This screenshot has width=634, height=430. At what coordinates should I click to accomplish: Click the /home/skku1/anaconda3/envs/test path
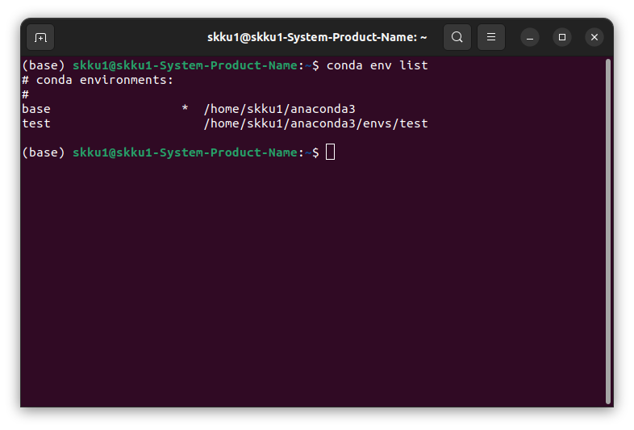315,123
